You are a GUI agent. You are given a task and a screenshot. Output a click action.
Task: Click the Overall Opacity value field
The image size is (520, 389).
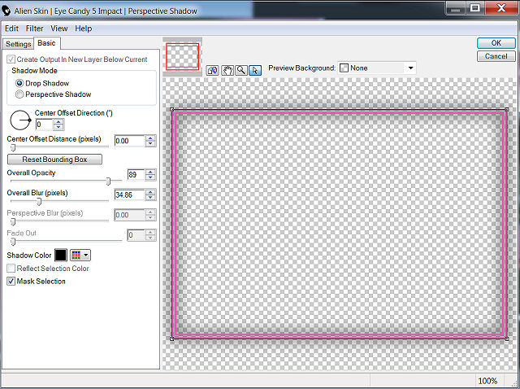pos(136,175)
